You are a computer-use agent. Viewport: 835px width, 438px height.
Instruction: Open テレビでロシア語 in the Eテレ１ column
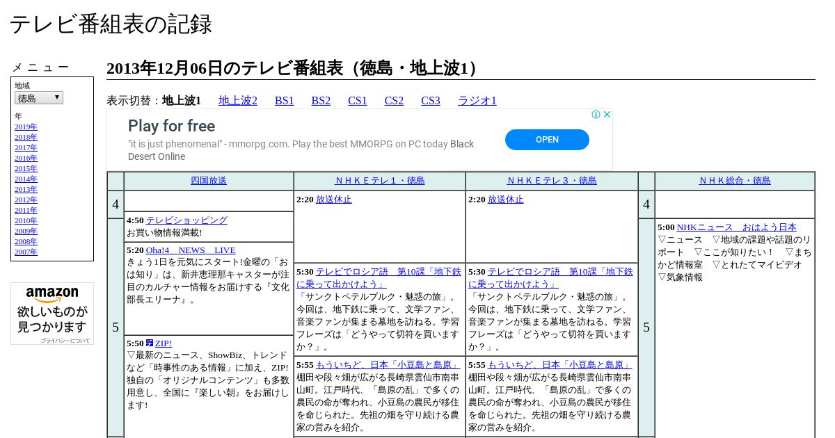click(379, 277)
